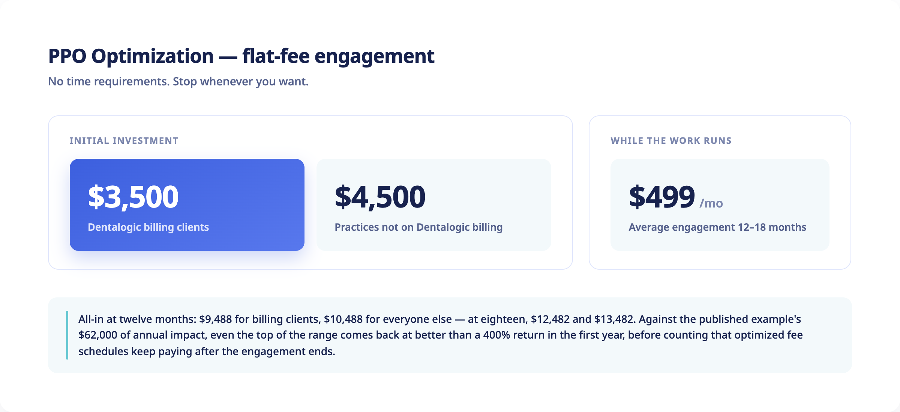This screenshot has height=412, width=900.
Task: Click the All-in at twelve months sentence
Action: tap(439, 319)
